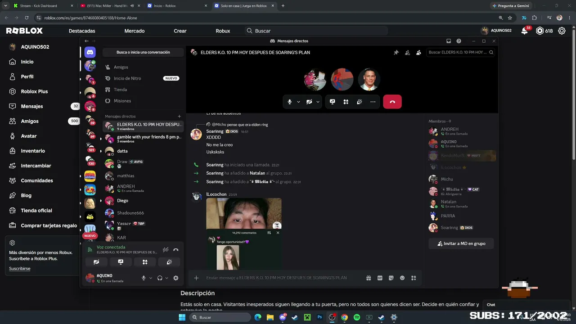Open Tienda in the Discord sidebar
576x324 pixels.
[x=143, y=90]
